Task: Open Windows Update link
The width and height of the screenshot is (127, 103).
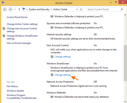Action: point(15,91)
